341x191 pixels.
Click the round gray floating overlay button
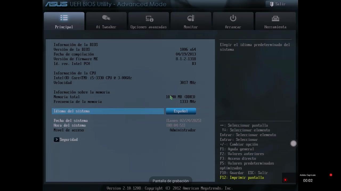click(293, 144)
